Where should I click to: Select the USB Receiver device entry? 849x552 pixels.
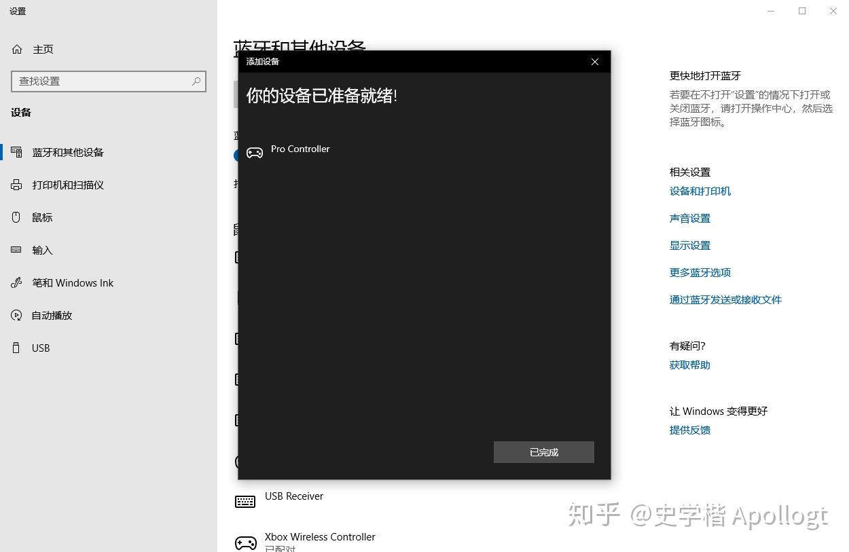294,496
